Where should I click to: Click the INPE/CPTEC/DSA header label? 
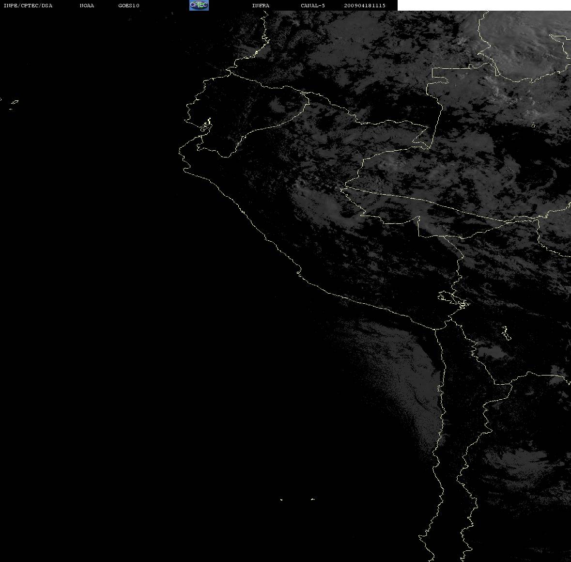point(28,5)
